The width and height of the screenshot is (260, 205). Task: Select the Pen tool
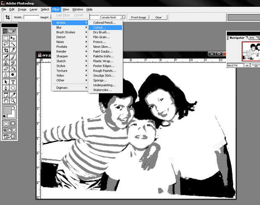click(6, 88)
